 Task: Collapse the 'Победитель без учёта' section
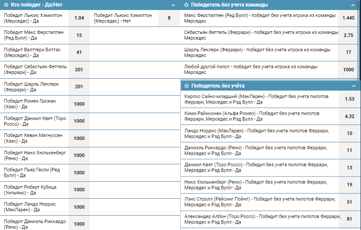click(354, 86)
